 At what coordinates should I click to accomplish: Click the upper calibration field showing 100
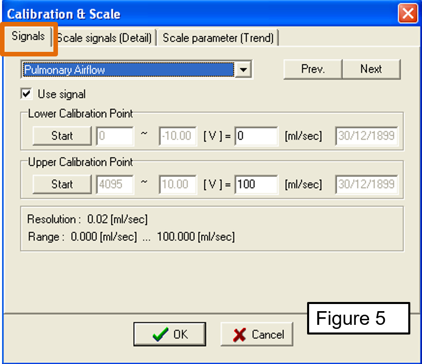coord(256,184)
